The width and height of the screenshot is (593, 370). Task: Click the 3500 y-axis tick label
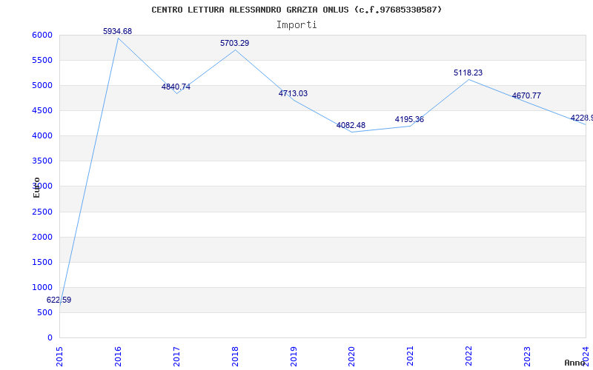click(x=42, y=161)
